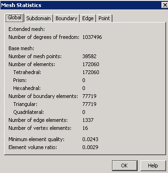Confirm the dialog with OK
This screenshot has width=168, height=173.
coord(124,165)
